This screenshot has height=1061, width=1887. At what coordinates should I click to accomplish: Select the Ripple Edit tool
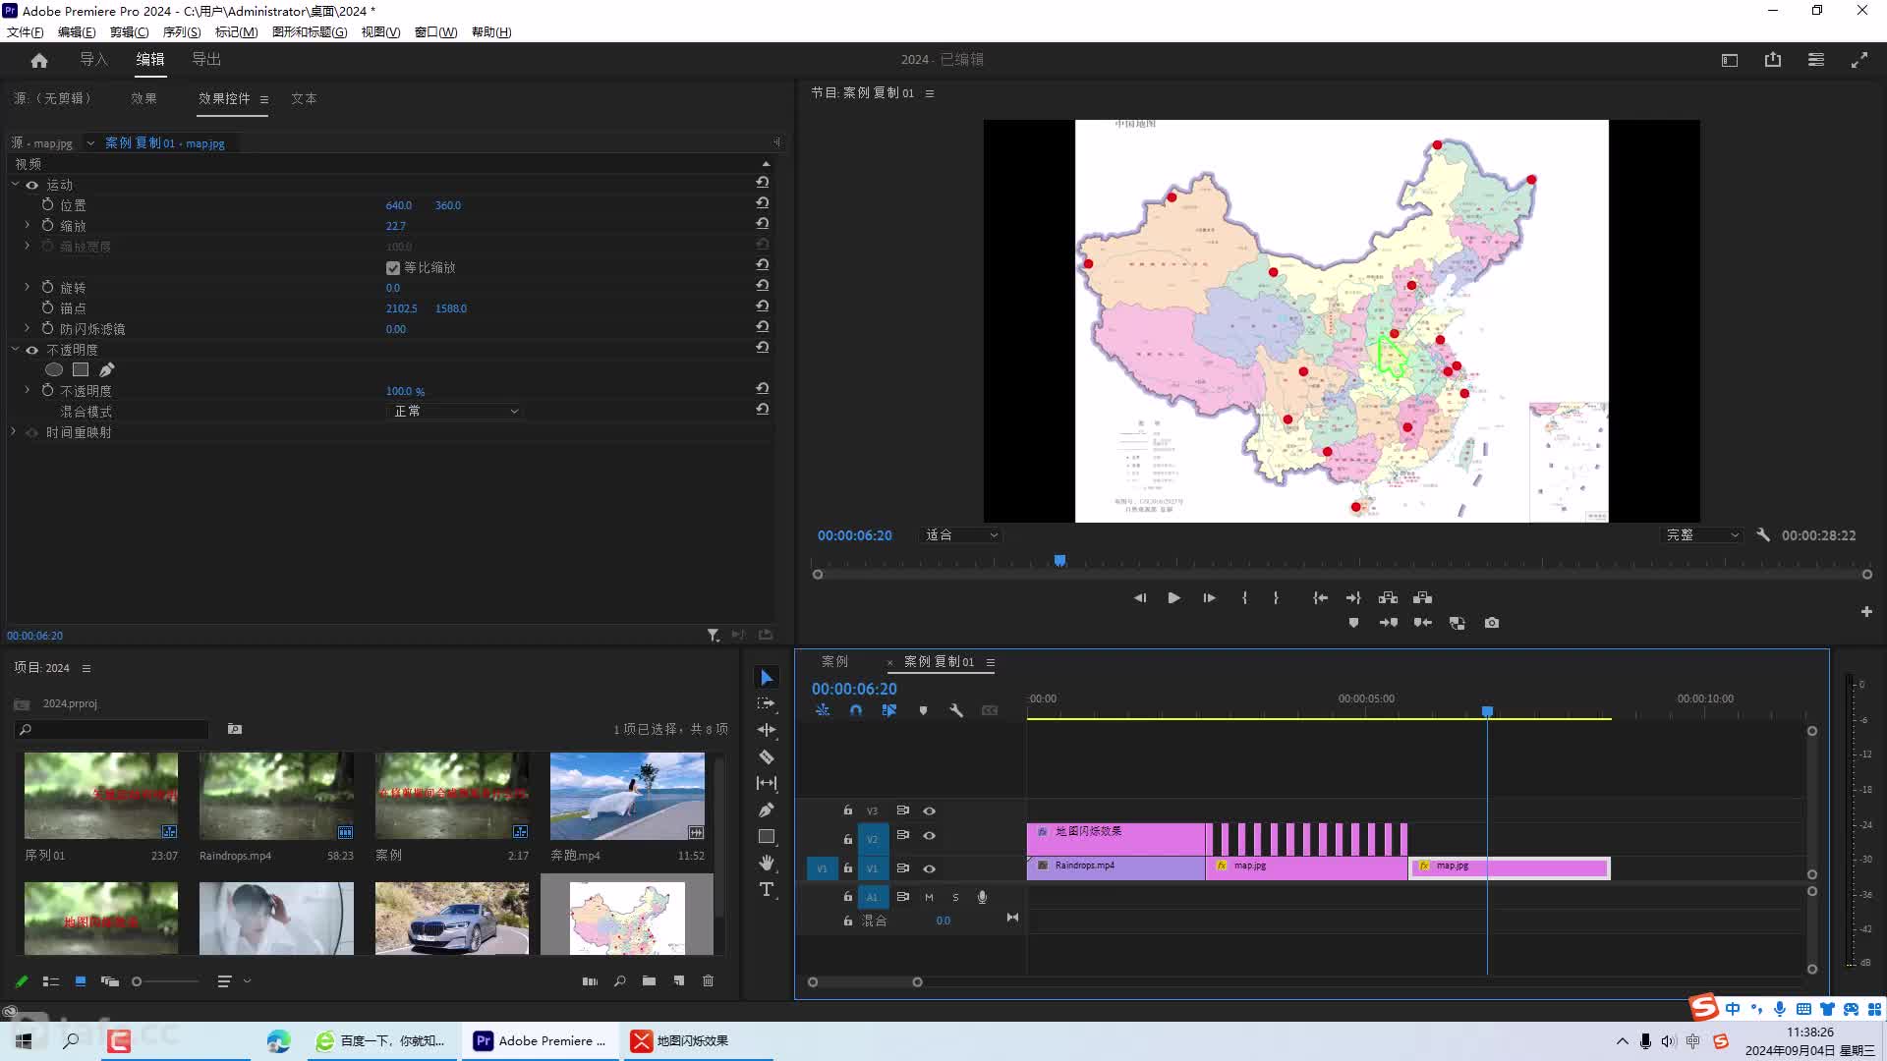767,730
